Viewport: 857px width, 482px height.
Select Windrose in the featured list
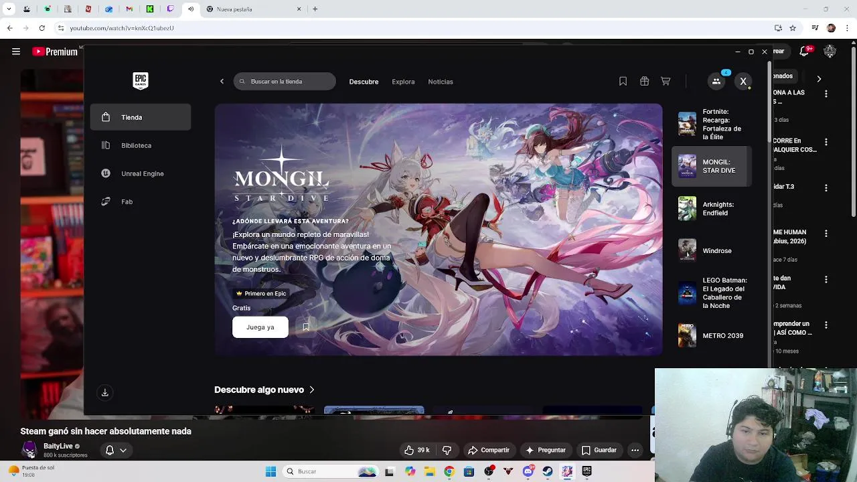pyautogui.click(x=712, y=251)
